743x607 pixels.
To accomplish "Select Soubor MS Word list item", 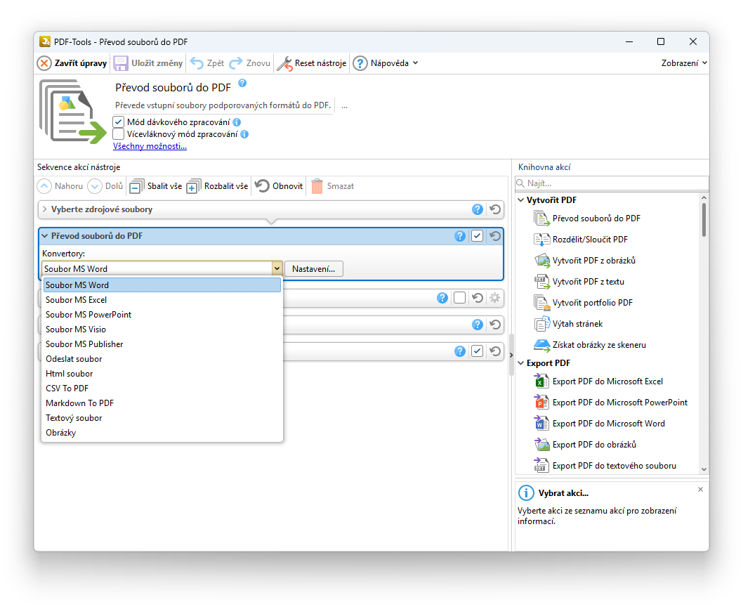I will coord(162,285).
